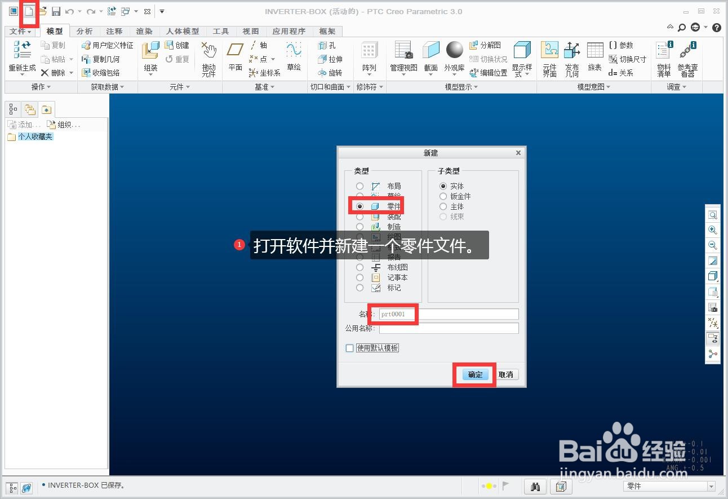
Task: Expand the 模型显示 group dropdown
Action: click(461, 87)
